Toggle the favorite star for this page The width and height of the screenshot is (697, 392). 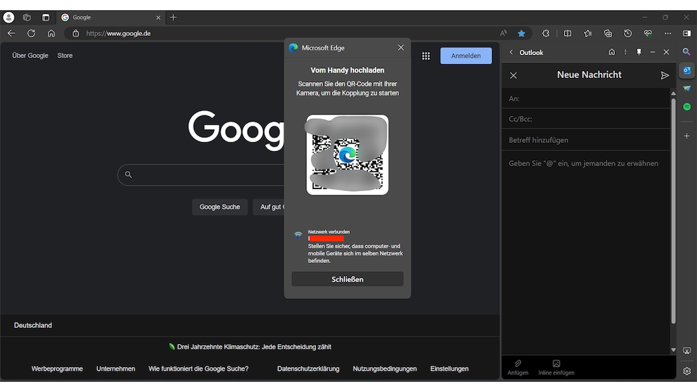click(522, 33)
